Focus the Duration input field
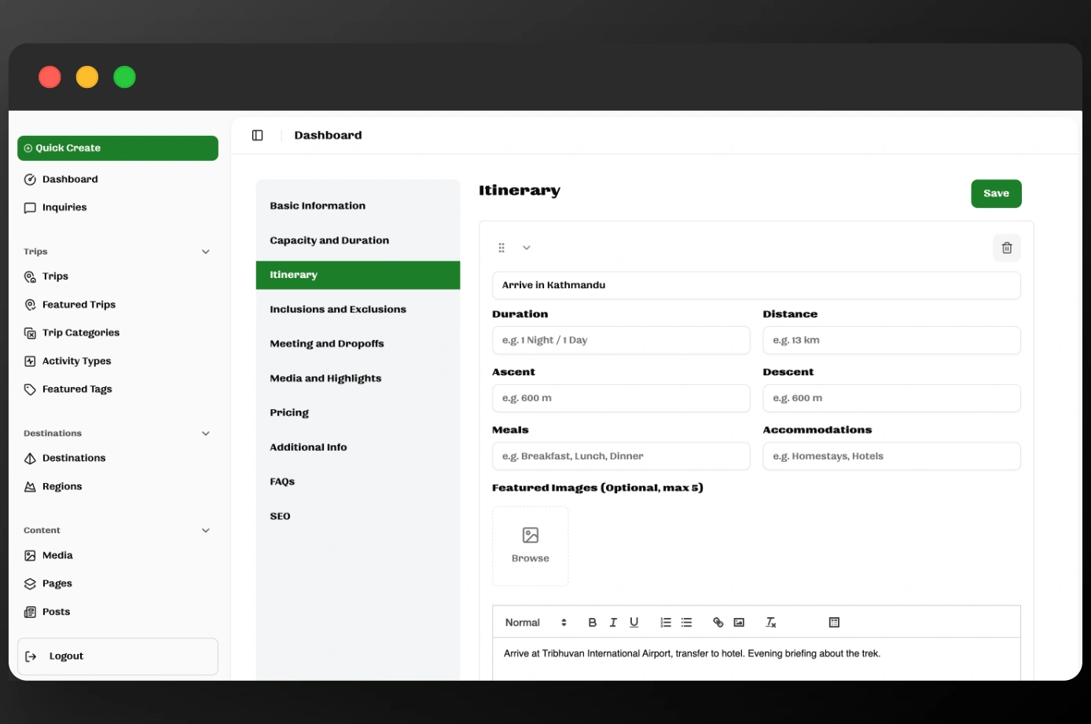1091x724 pixels. tap(621, 341)
